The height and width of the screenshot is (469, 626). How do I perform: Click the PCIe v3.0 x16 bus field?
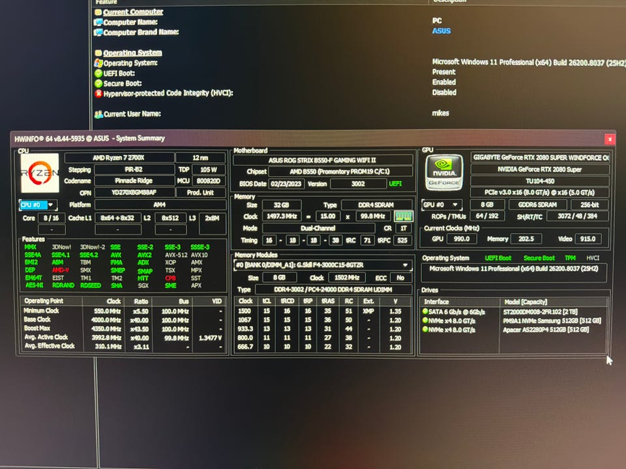[x=540, y=192]
